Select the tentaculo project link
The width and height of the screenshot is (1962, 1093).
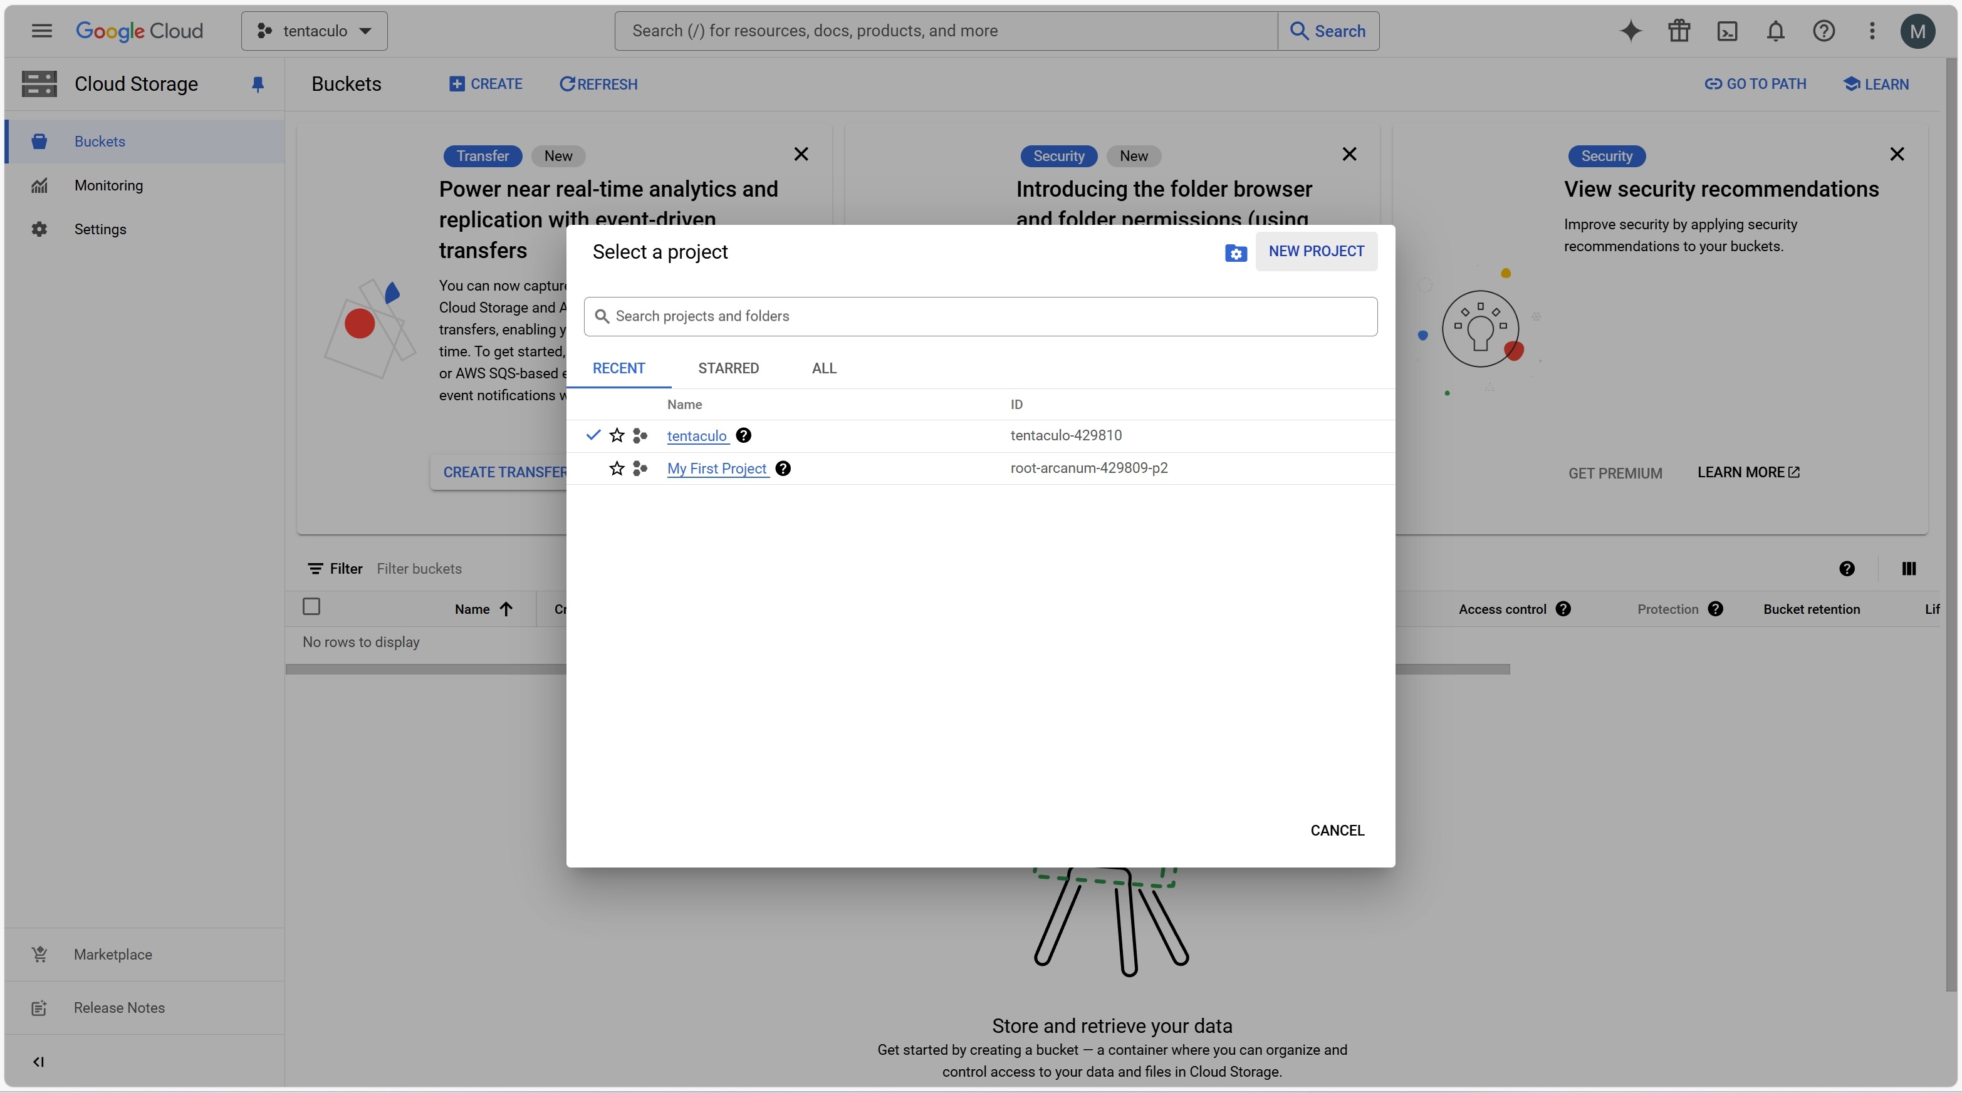(x=697, y=436)
